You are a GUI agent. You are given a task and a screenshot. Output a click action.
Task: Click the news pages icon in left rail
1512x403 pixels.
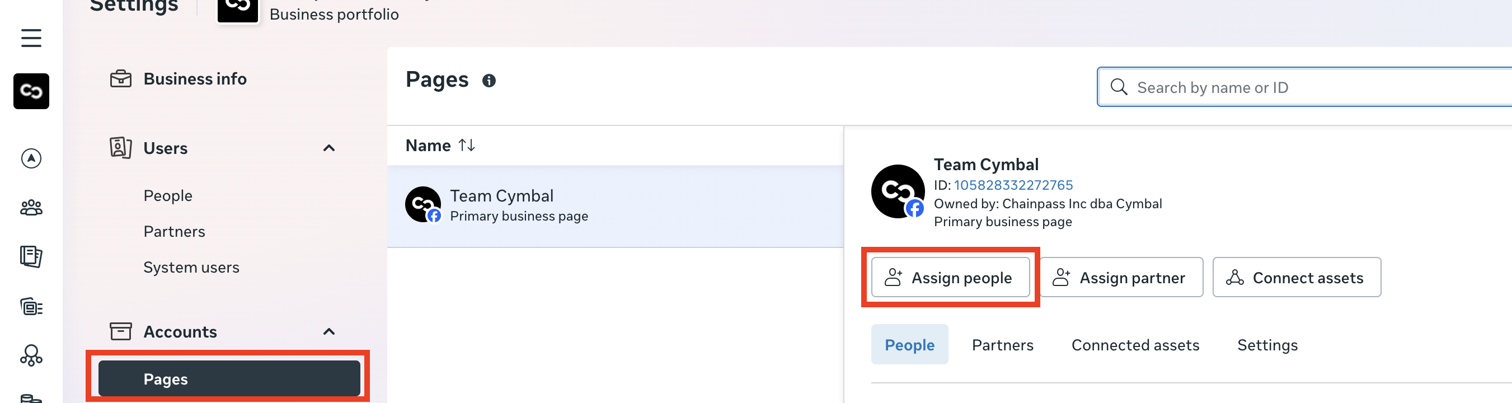tap(31, 257)
